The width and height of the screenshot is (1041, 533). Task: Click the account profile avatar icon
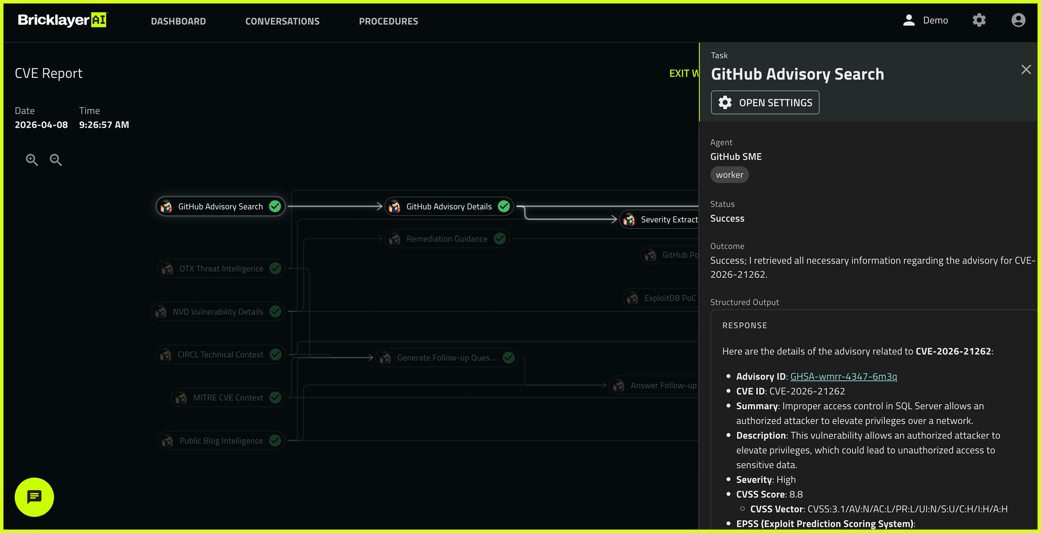1018,20
